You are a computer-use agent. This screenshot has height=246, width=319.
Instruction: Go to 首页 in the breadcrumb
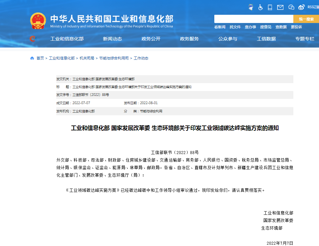click(x=40, y=58)
